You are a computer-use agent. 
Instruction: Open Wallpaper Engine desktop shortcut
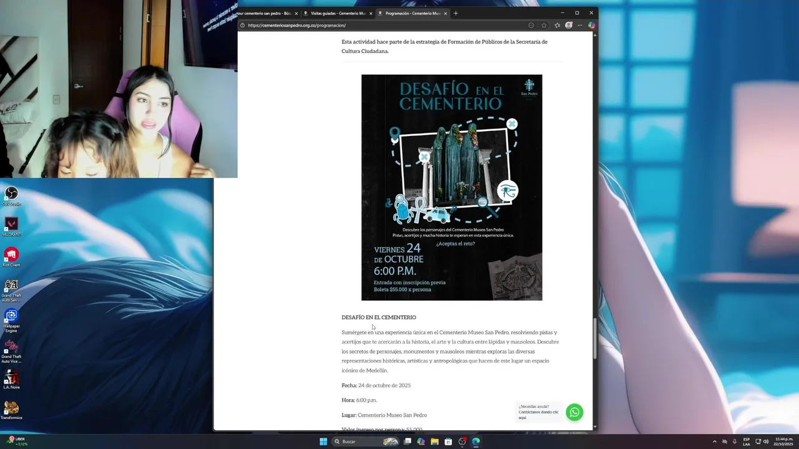coord(11,319)
